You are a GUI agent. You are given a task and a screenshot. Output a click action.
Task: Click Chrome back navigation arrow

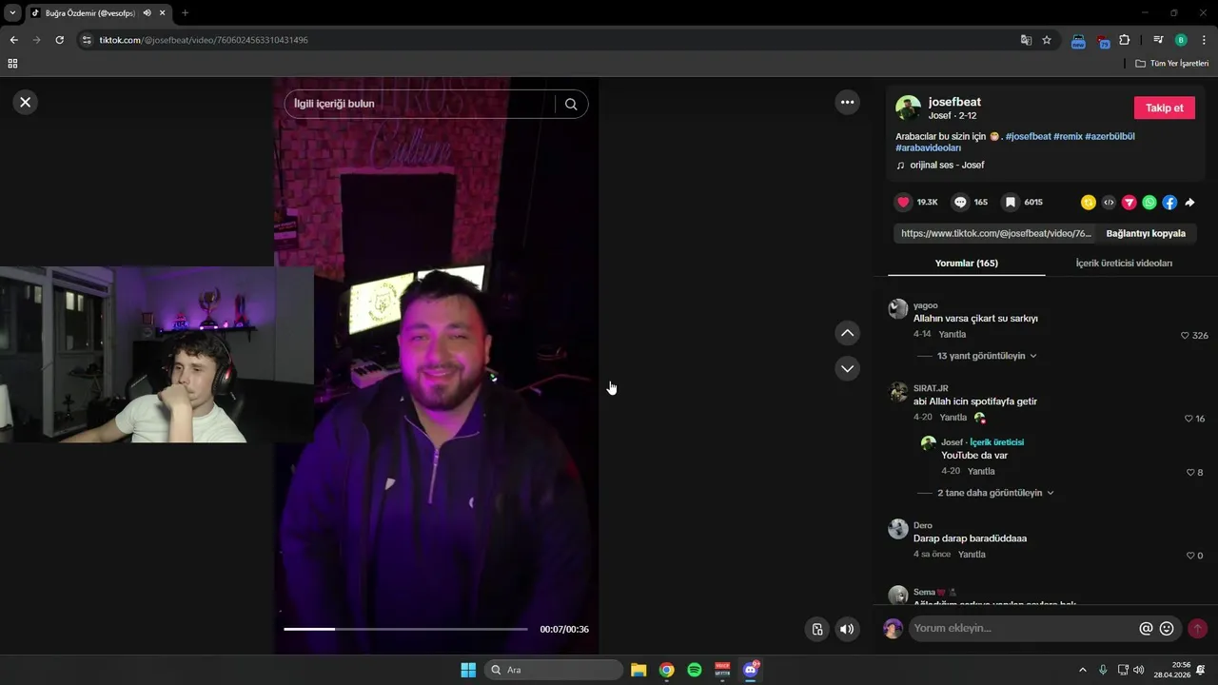(x=13, y=40)
